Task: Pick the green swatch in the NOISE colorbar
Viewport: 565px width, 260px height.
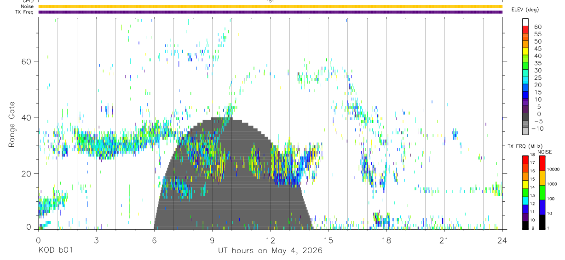Action: (x=542, y=193)
